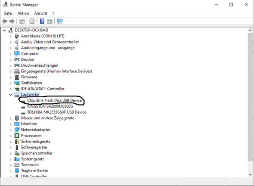Select KINGSTON SA2000M8500G drive
Viewport: 254px width, 186px height.
pos(50,106)
